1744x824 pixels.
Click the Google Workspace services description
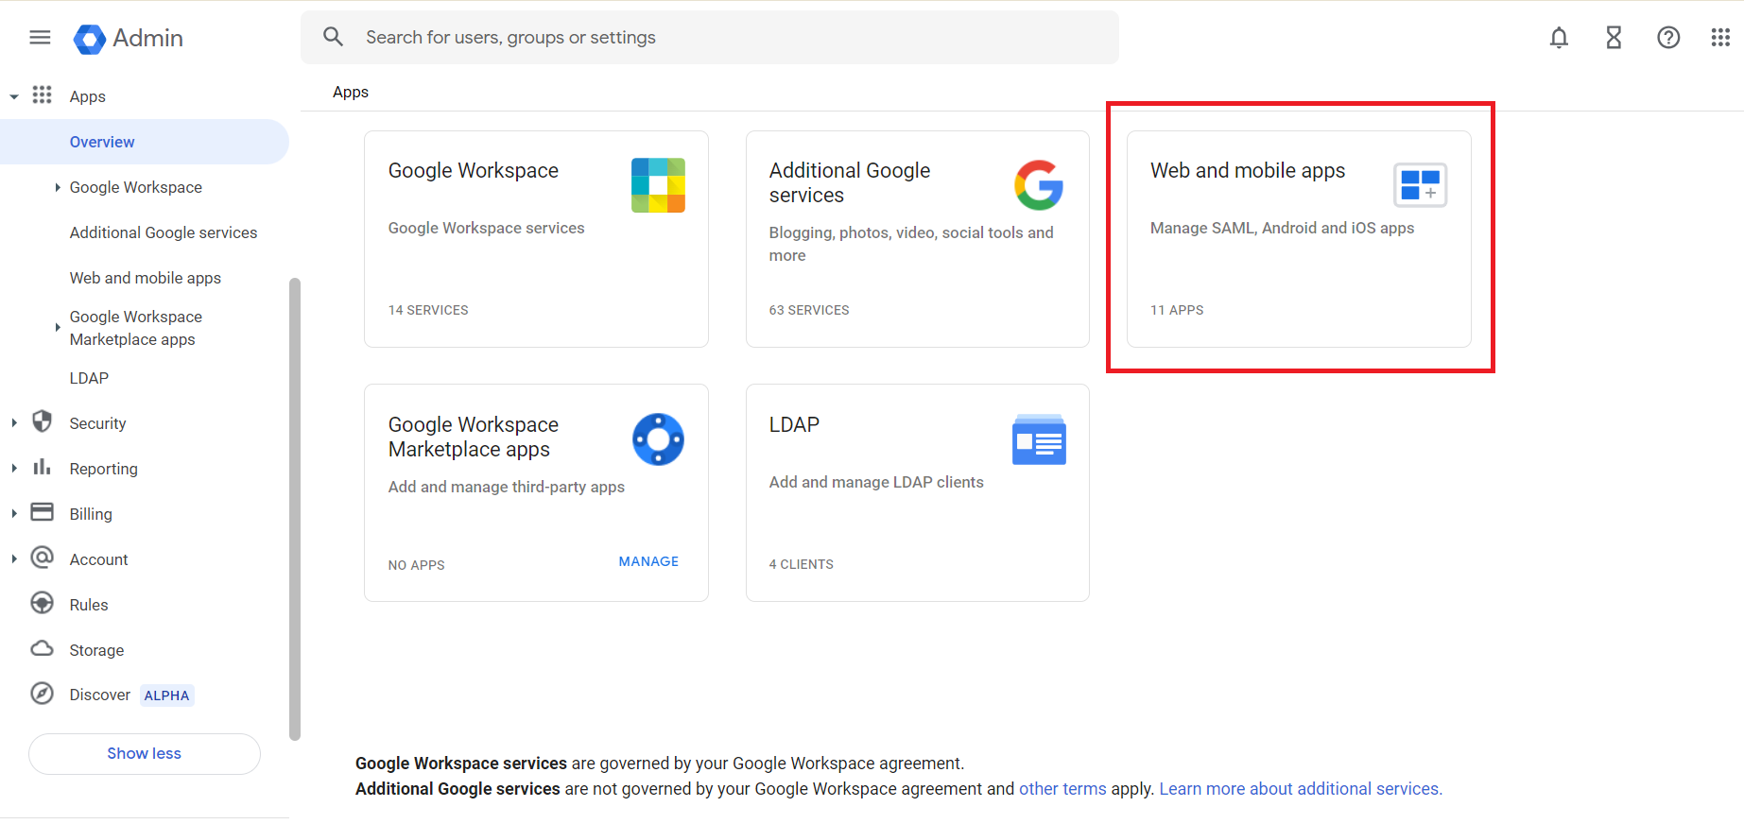pyautogui.click(x=486, y=228)
